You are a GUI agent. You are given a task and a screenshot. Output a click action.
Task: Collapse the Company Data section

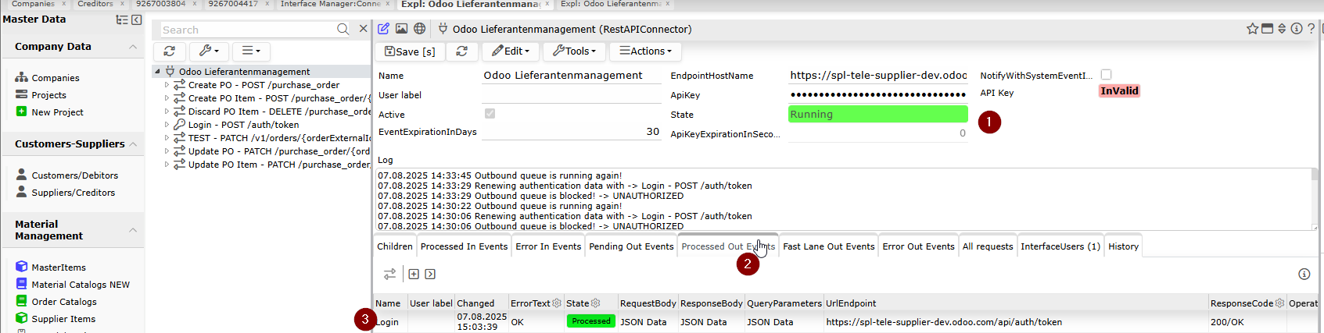click(x=133, y=47)
